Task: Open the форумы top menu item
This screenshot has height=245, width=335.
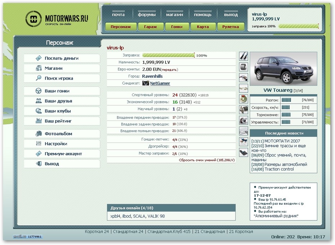Action: pos(147,14)
